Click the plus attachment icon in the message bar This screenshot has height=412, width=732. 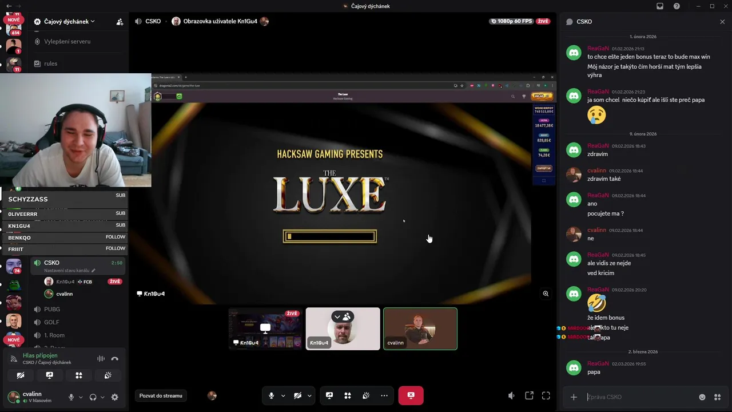[574, 397]
